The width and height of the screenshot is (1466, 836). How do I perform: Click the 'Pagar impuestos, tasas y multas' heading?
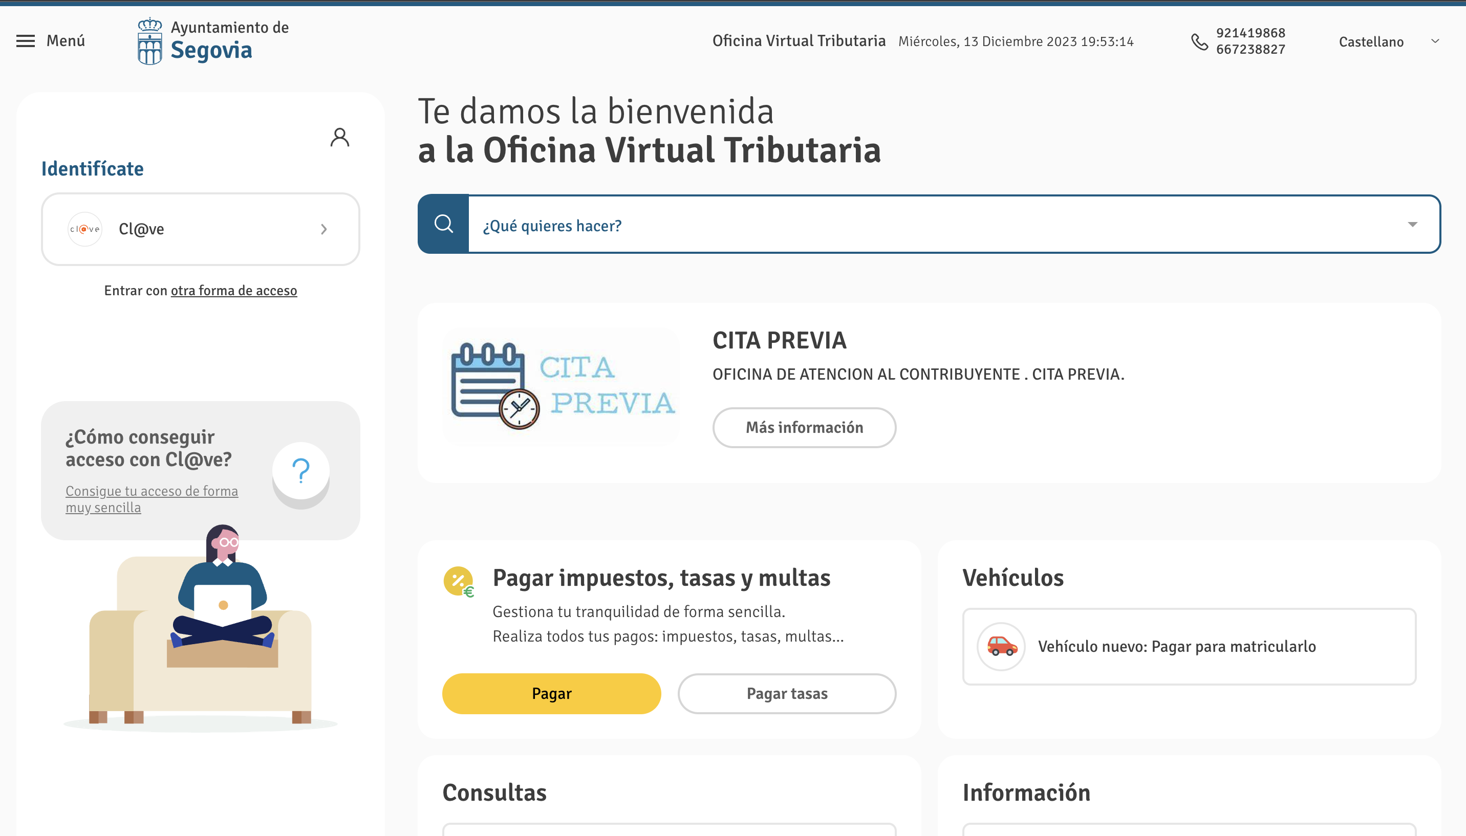tap(662, 578)
